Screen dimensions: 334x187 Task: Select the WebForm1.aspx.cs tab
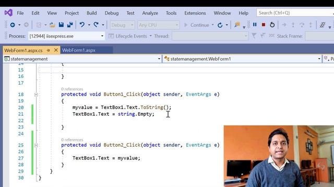23,50
